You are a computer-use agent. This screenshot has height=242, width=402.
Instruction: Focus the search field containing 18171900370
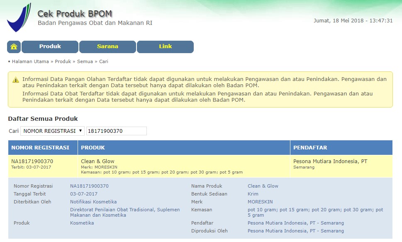pyautogui.click(x=117, y=131)
